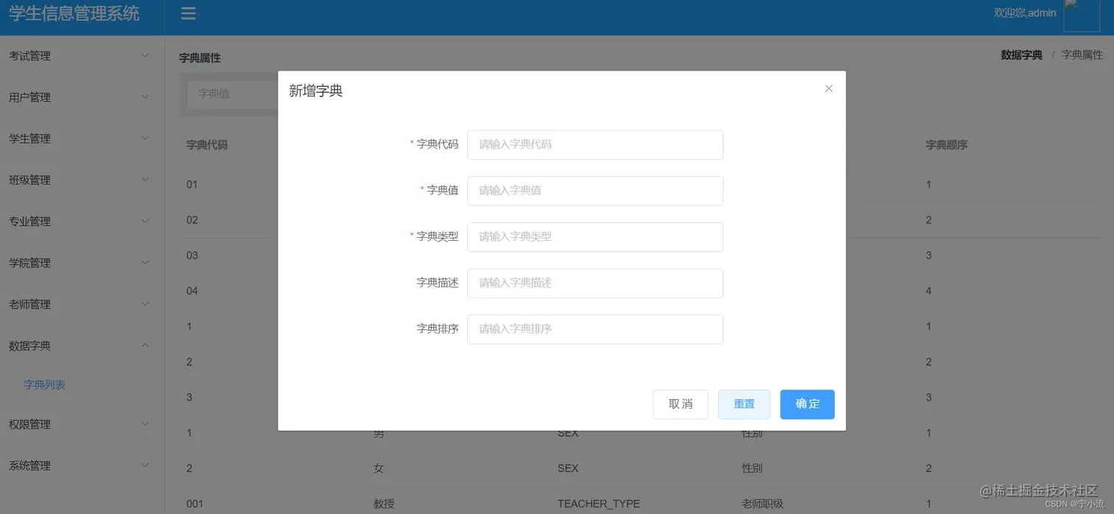The height and width of the screenshot is (514, 1114).
Task: Click the 学生信息管理系统 title
Action: (74, 13)
